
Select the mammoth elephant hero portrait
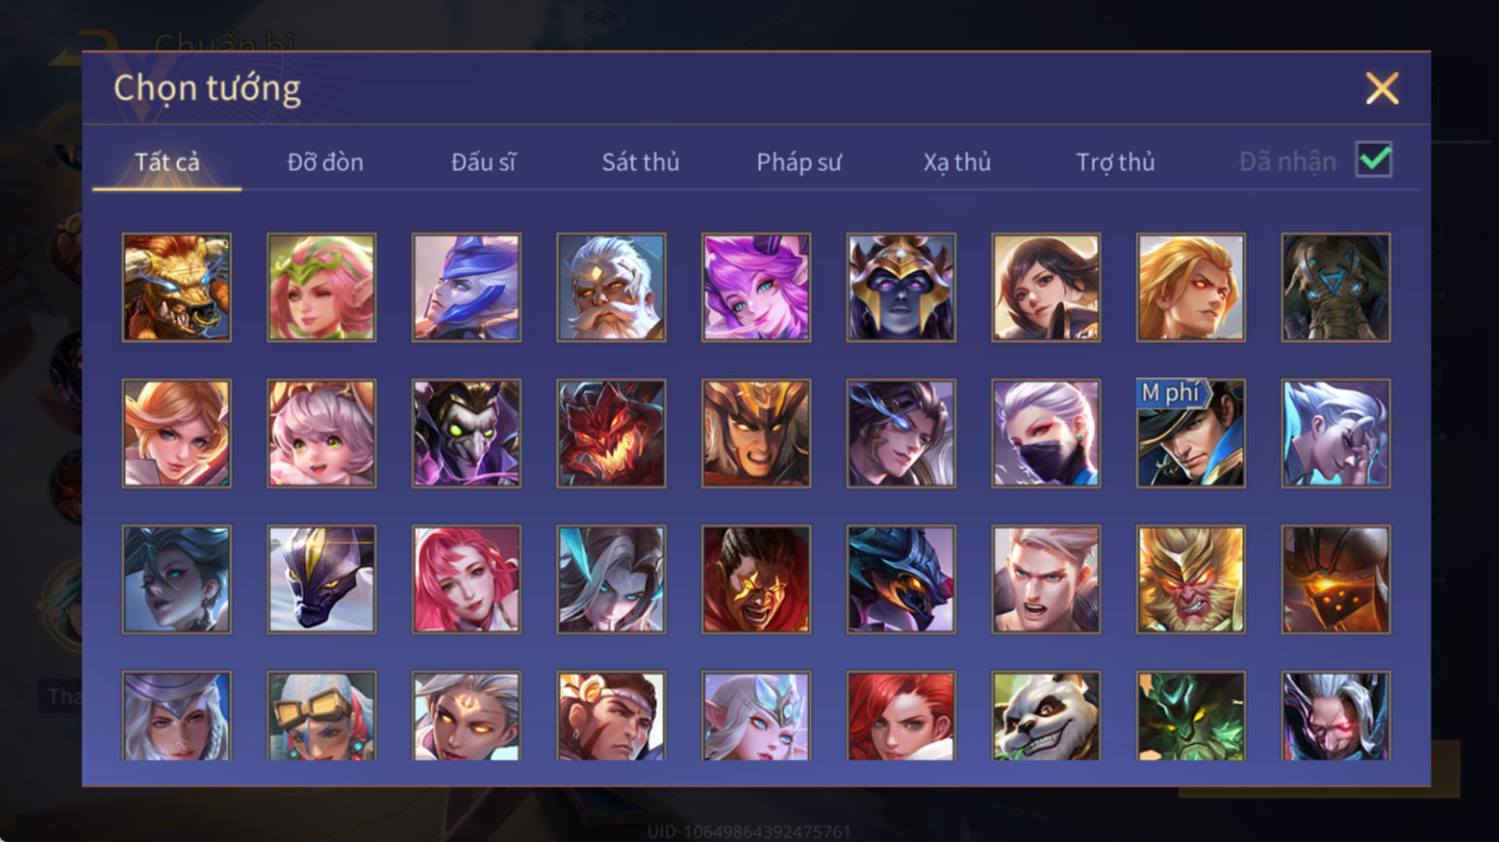(x=1336, y=287)
